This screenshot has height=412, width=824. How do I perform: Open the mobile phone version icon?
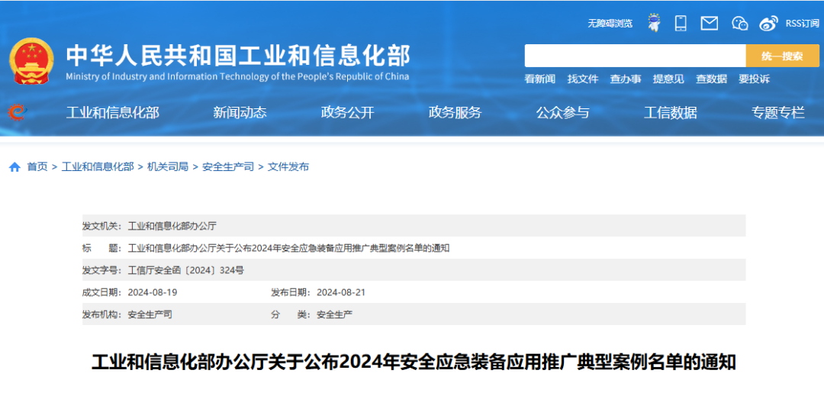click(x=681, y=23)
